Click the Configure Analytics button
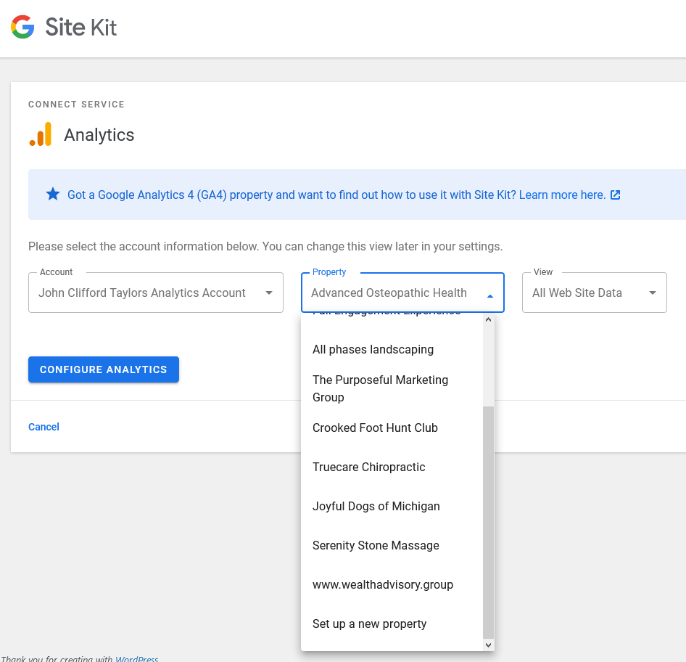The height and width of the screenshot is (662, 686). pyautogui.click(x=104, y=369)
